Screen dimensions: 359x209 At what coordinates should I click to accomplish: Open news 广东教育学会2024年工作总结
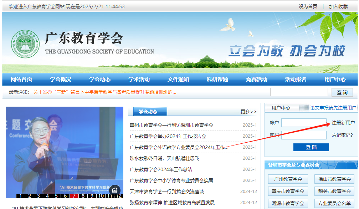(x=161, y=169)
